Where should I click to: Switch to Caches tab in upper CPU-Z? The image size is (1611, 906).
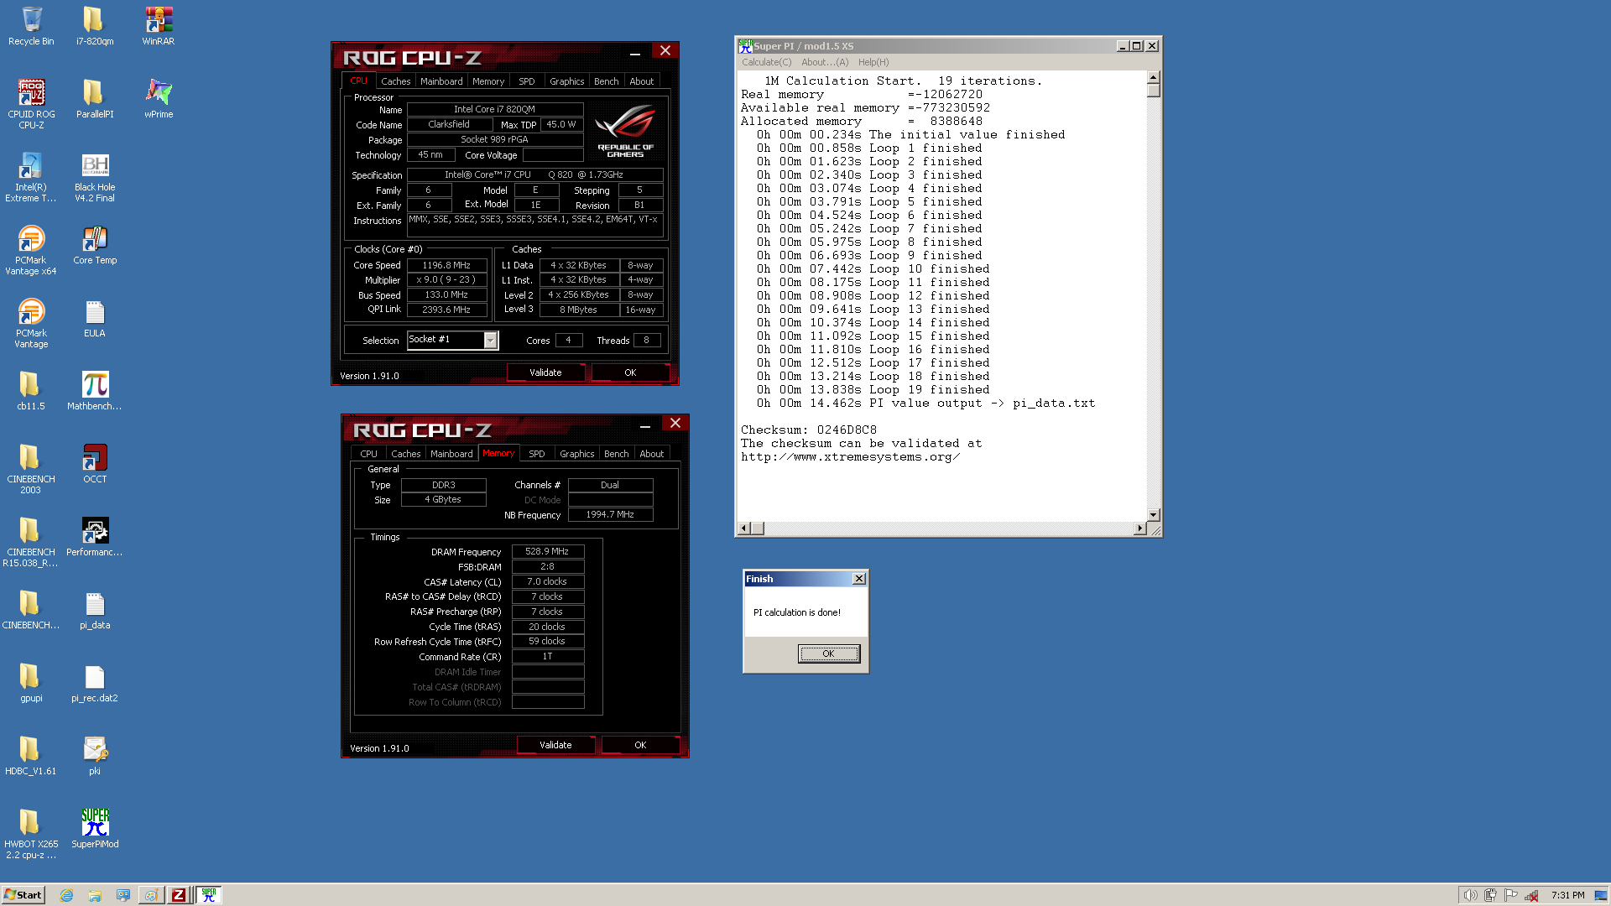pyautogui.click(x=395, y=81)
